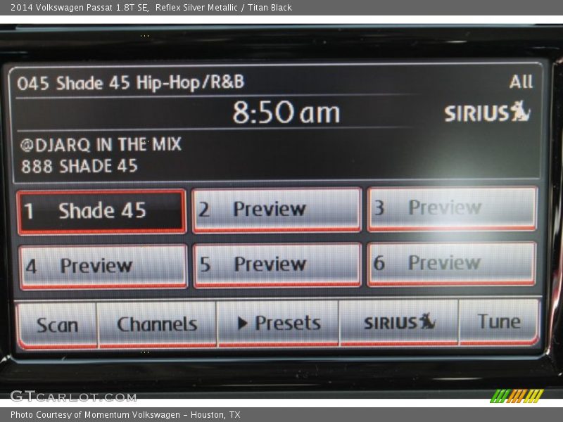This screenshot has width=563, height=422.
Task: Select preset 1 Shade 45
Action: 102,212
